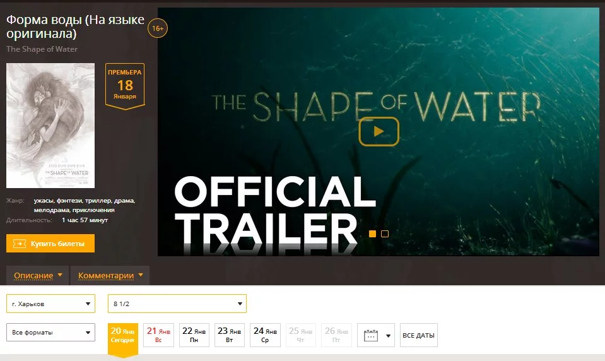Select date 21 Янв Вс
The width and height of the screenshot is (605, 361).
point(158,335)
